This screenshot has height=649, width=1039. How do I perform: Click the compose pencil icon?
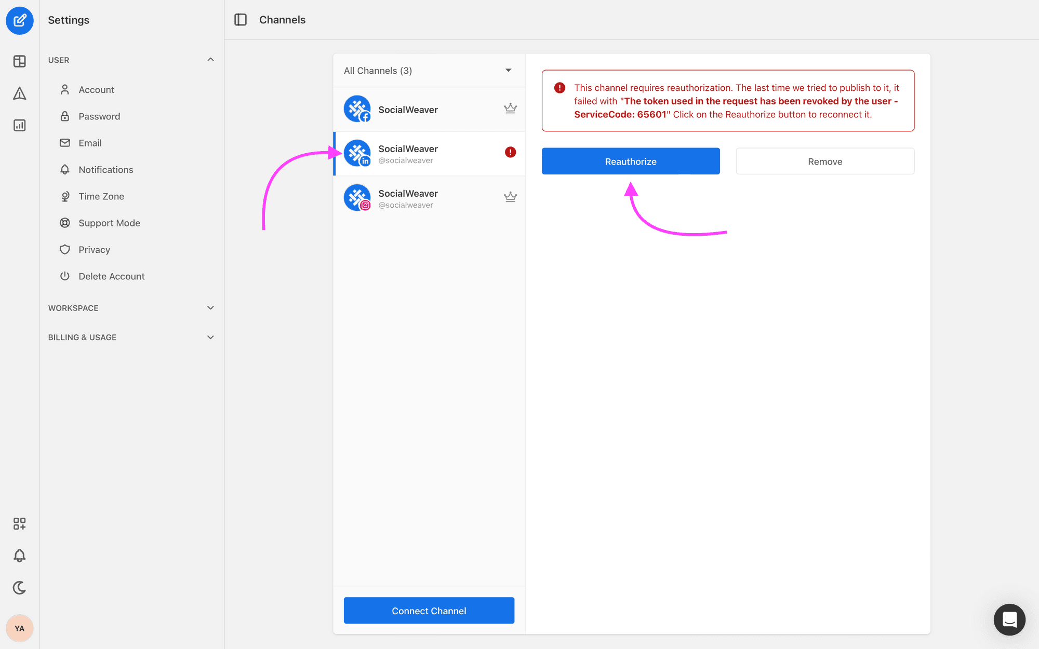click(20, 20)
